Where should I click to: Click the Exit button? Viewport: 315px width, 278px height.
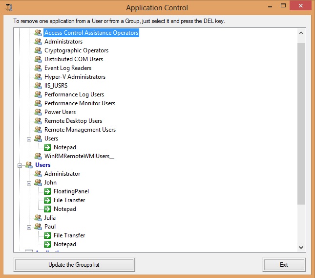coord(284,265)
